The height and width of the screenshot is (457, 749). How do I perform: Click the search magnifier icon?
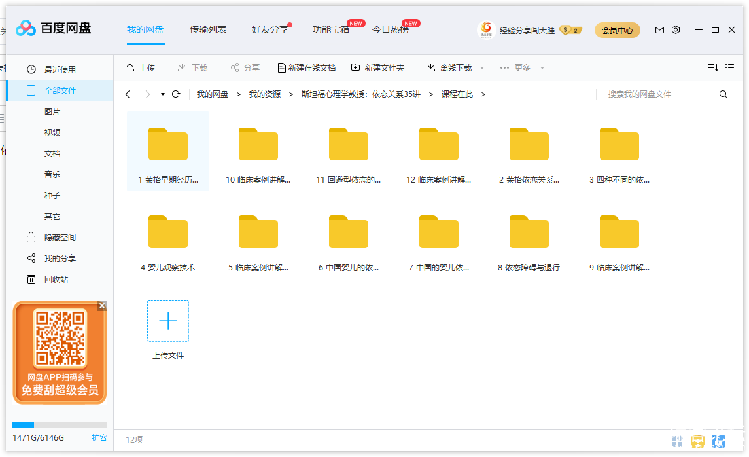723,94
